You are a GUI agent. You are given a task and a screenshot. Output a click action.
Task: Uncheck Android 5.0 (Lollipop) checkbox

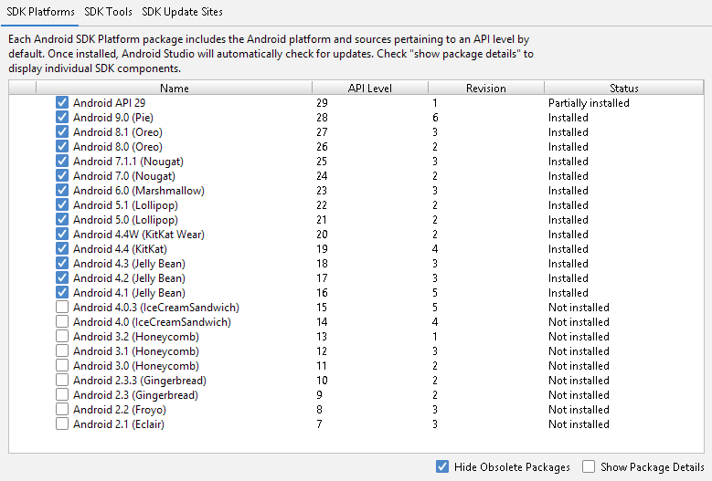click(x=62, y=219)
